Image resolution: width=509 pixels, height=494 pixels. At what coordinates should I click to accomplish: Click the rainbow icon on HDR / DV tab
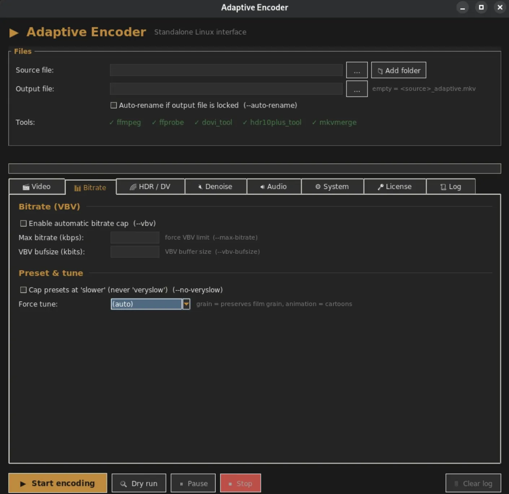pyautogui.click(x=133, y=187)
